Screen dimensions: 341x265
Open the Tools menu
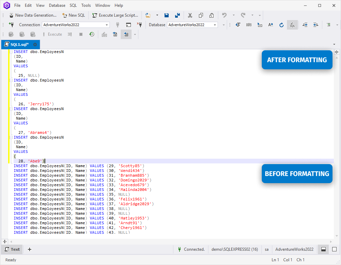pos(86,5)
